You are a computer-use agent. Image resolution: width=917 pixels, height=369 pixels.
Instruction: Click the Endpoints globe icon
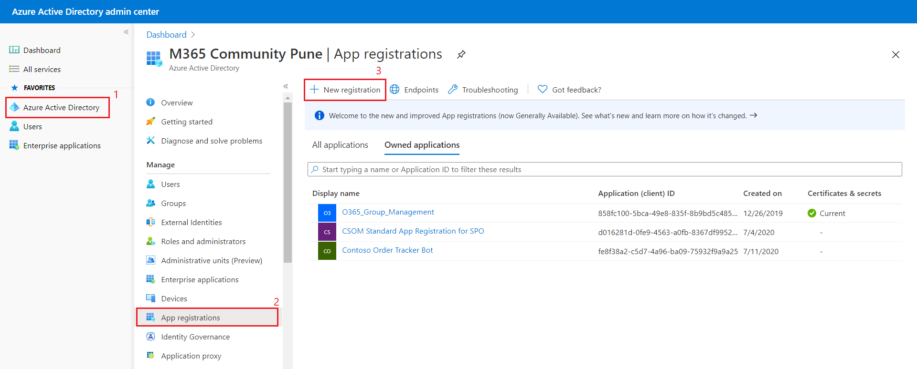click(395, 90)
